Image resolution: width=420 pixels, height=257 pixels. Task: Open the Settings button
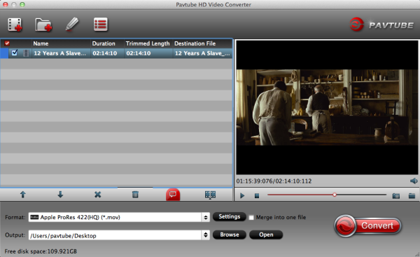230,217
